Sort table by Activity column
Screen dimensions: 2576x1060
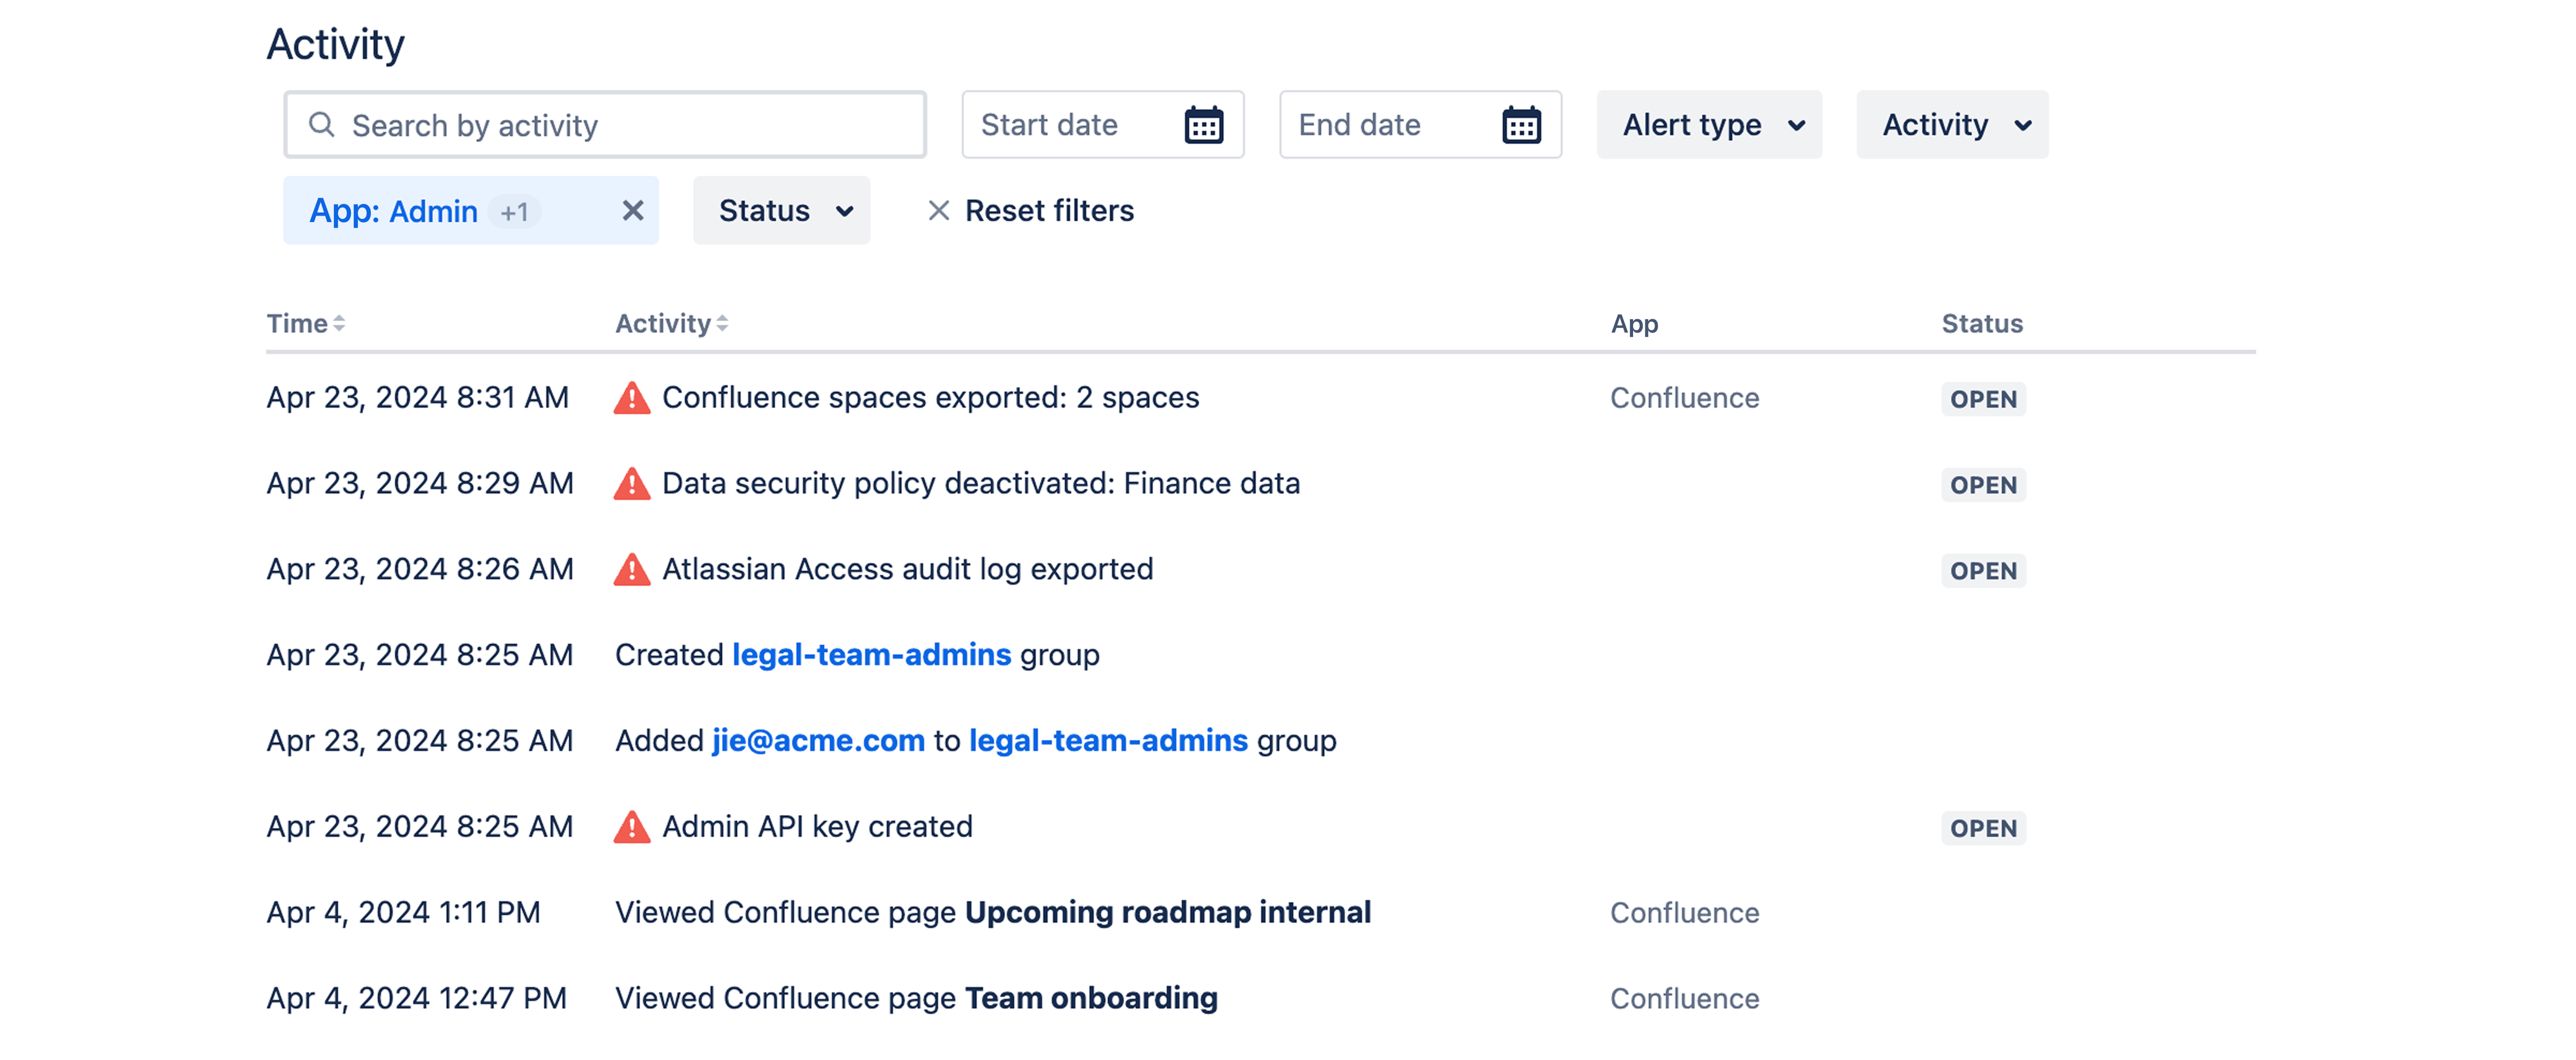tap(672, 324)
